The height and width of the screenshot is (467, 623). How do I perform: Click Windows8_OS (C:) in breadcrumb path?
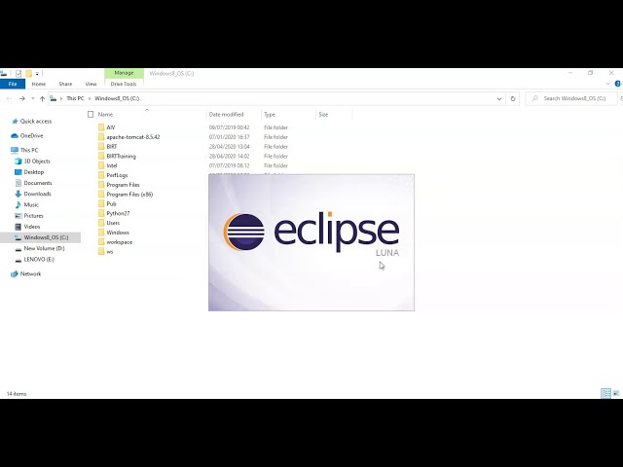pos(117,98)
